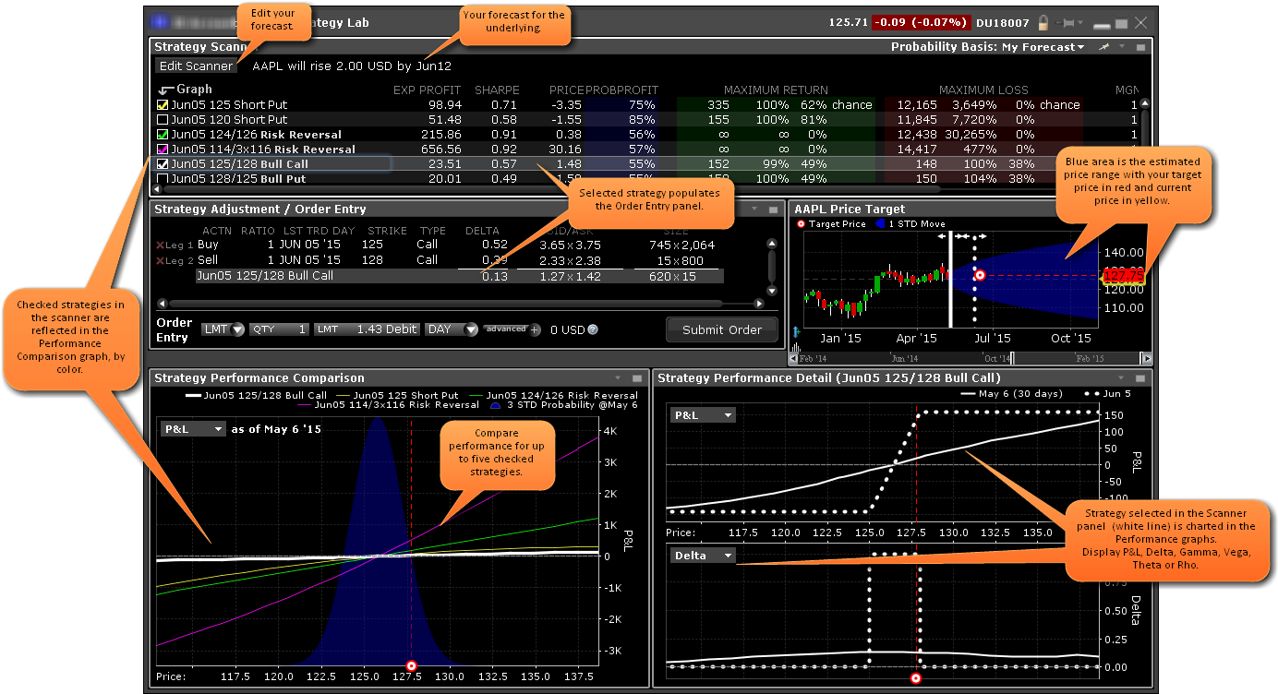Toggle the Jun05 125 Short Put checkbox
The image size is (1278, 694).
coord(163,105)
